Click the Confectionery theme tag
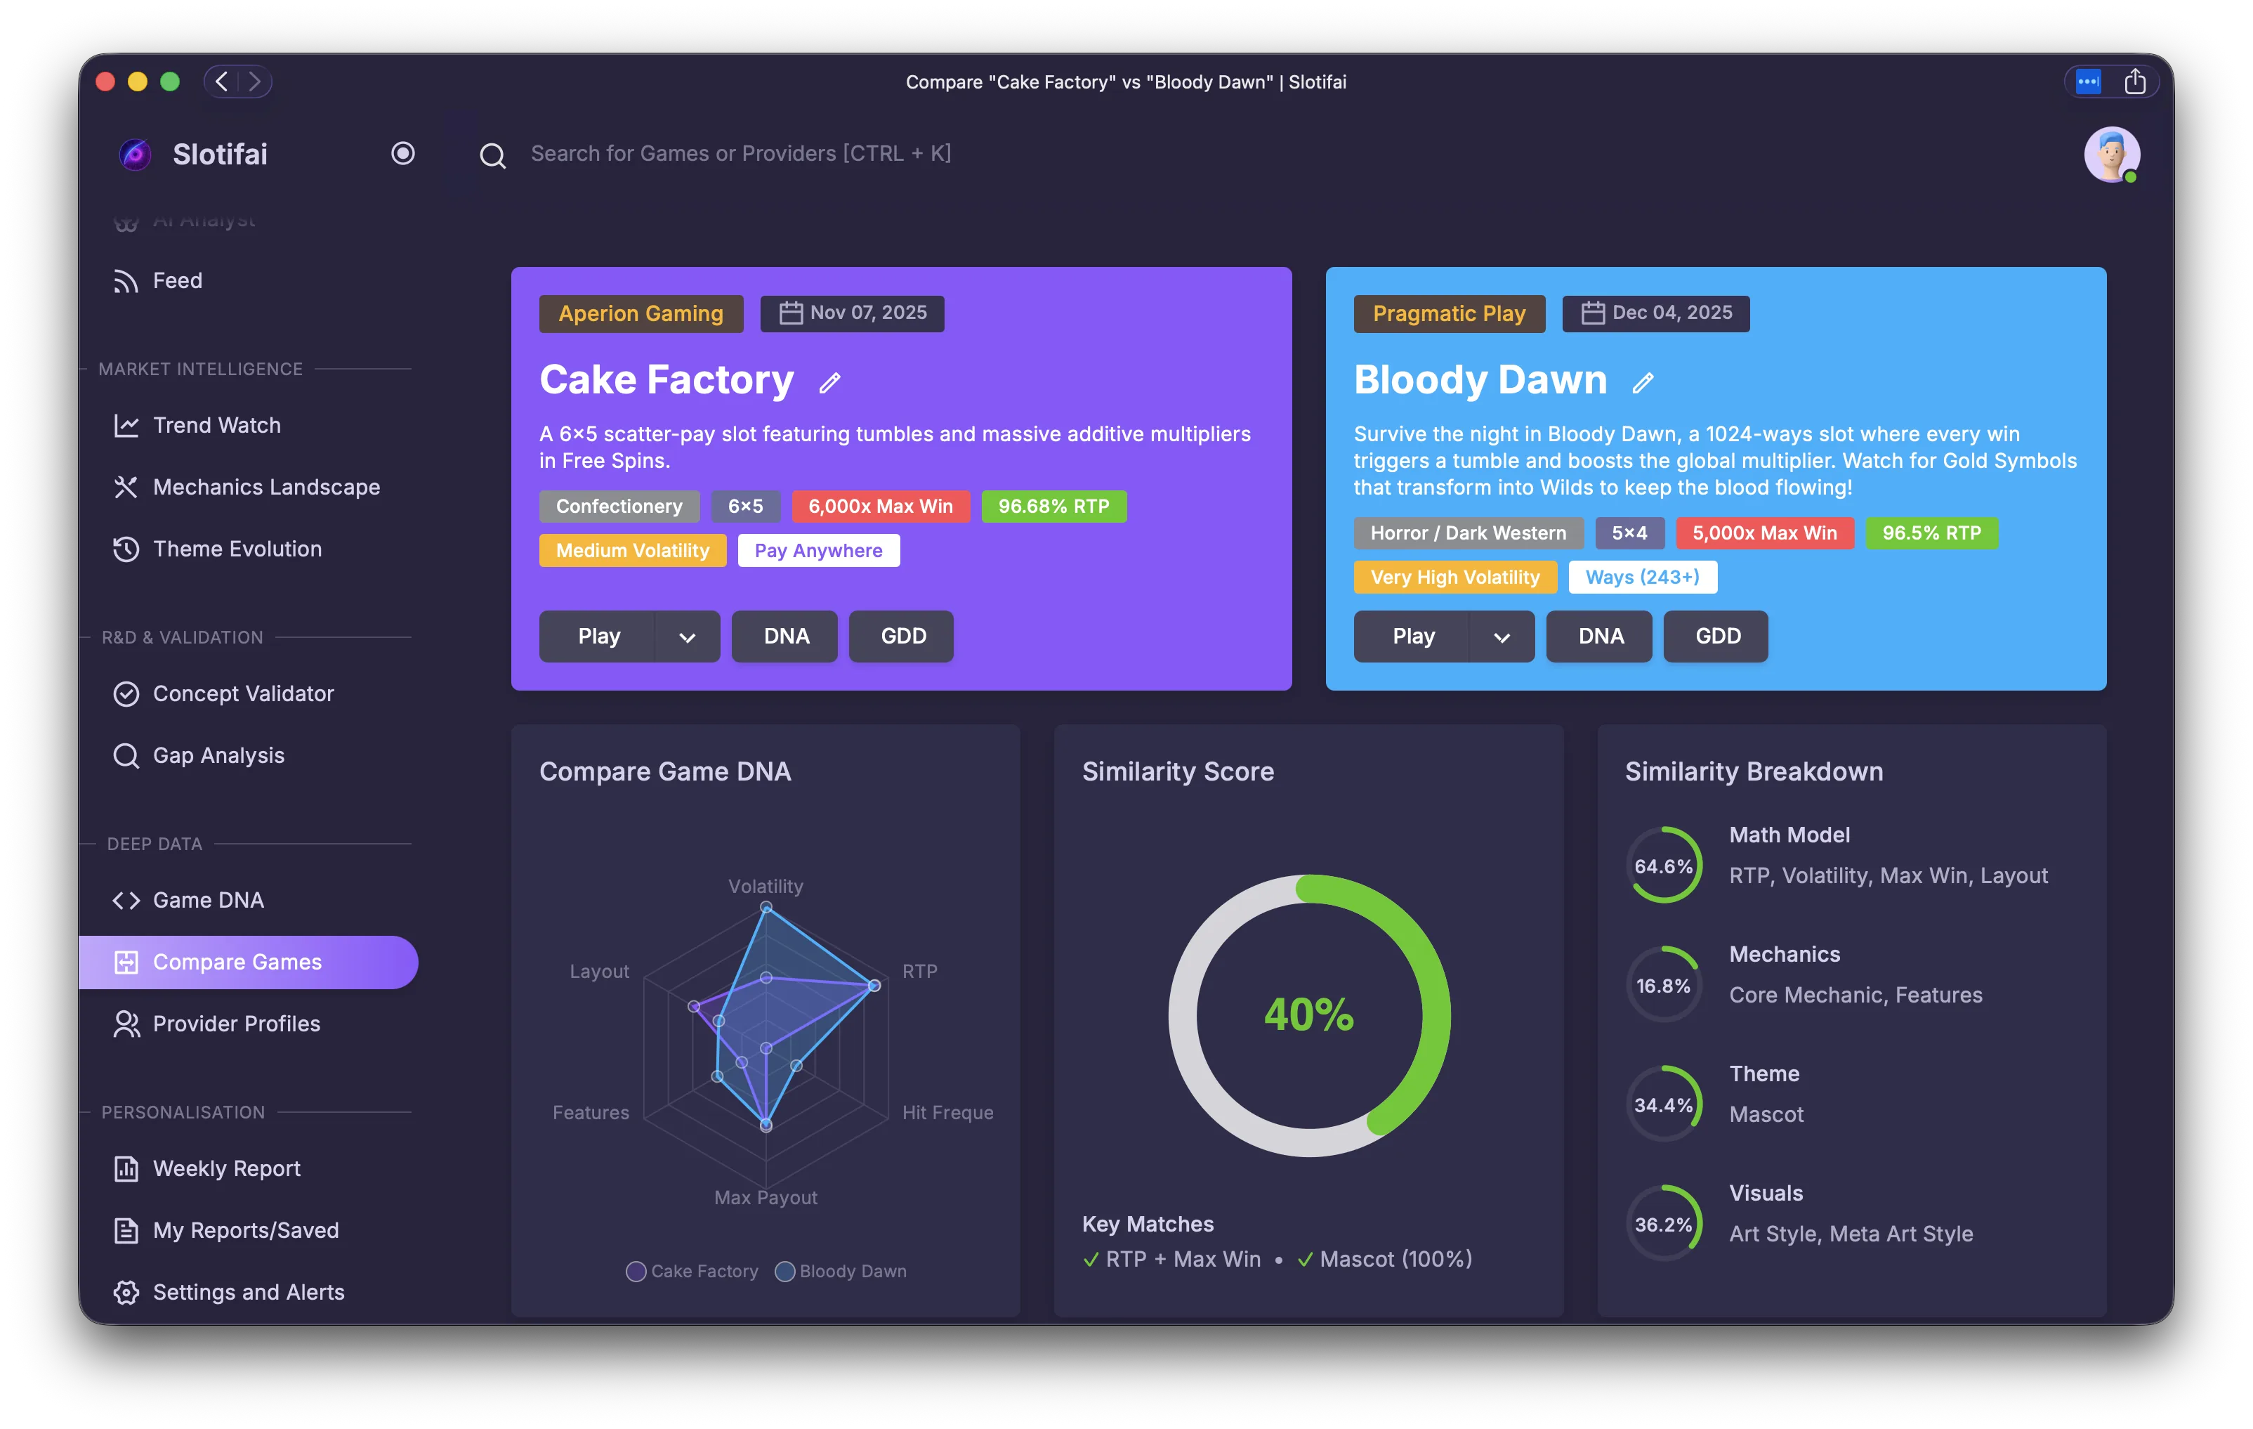This screenshot has height=1429, width=2253. [x=619, y=507]
